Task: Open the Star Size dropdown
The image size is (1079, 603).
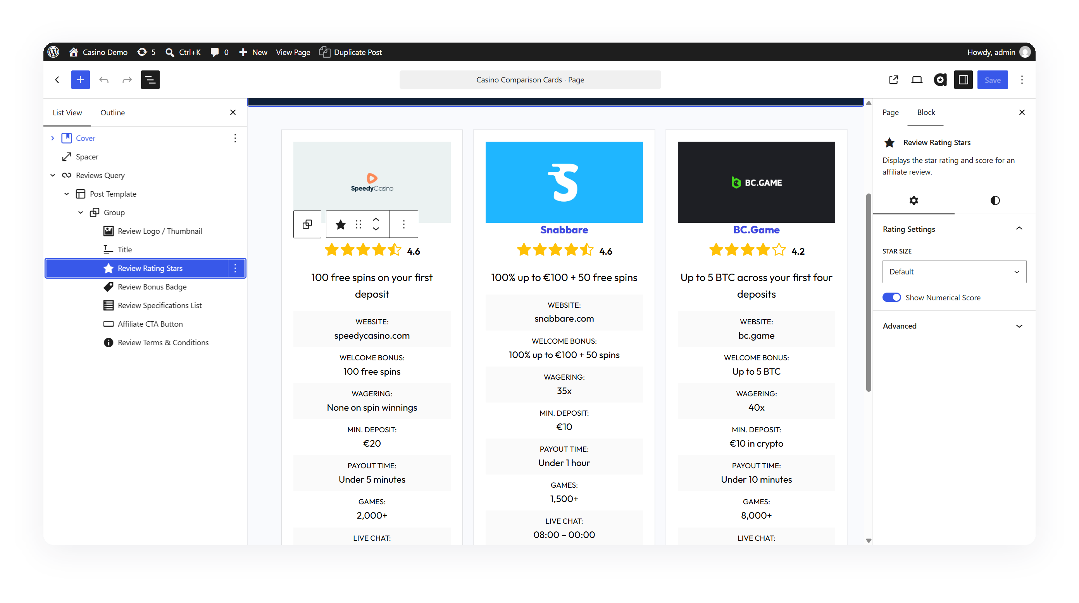Action: coord(954,271)
